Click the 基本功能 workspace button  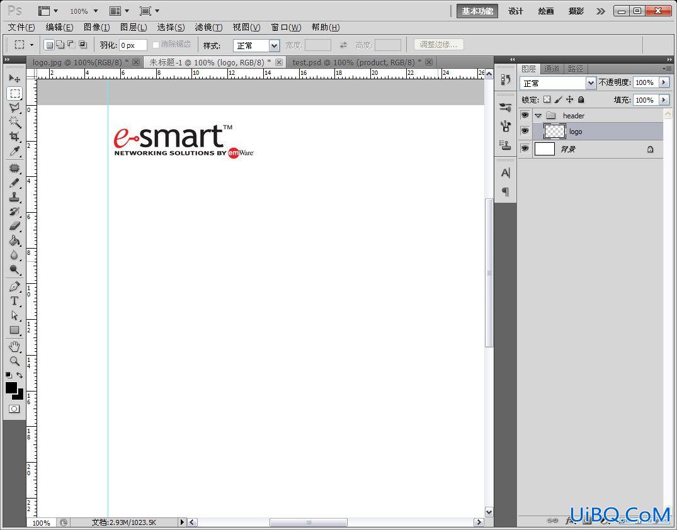tap(477, 11)
